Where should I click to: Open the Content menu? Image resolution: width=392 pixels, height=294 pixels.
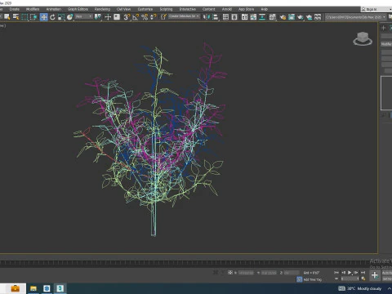209,9
